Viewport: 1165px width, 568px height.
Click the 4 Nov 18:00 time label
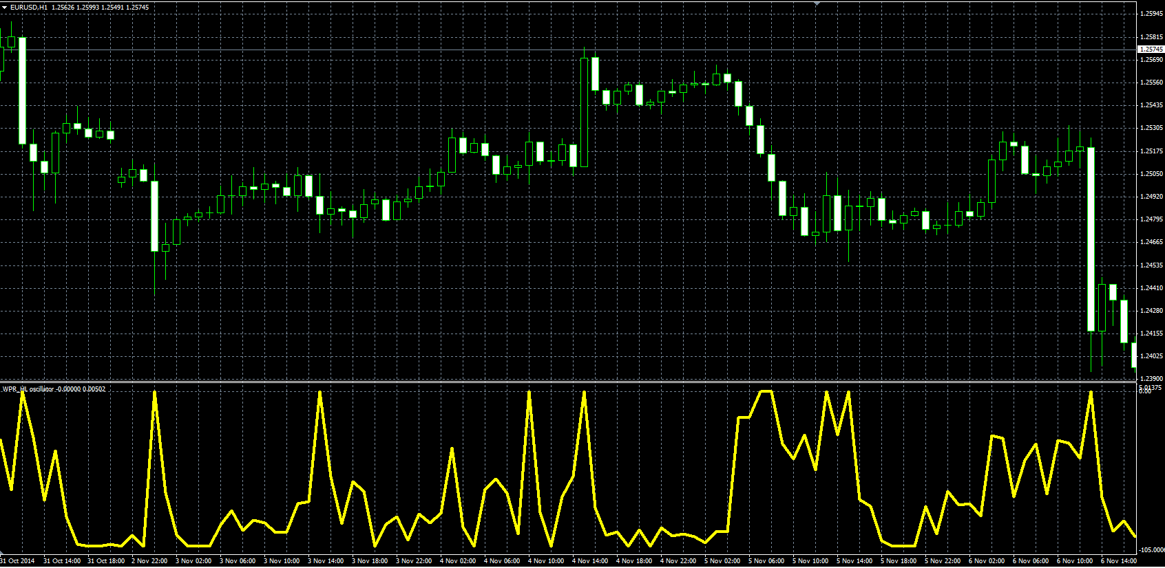point(634,561)
